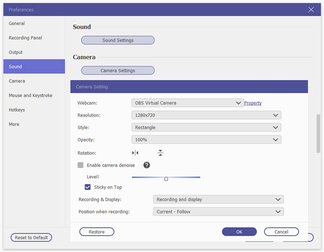The width and height of the screenshot is (324, 252).
Task: Select Mouse and Keystroke in sidebar
Action: click(30, 96)
